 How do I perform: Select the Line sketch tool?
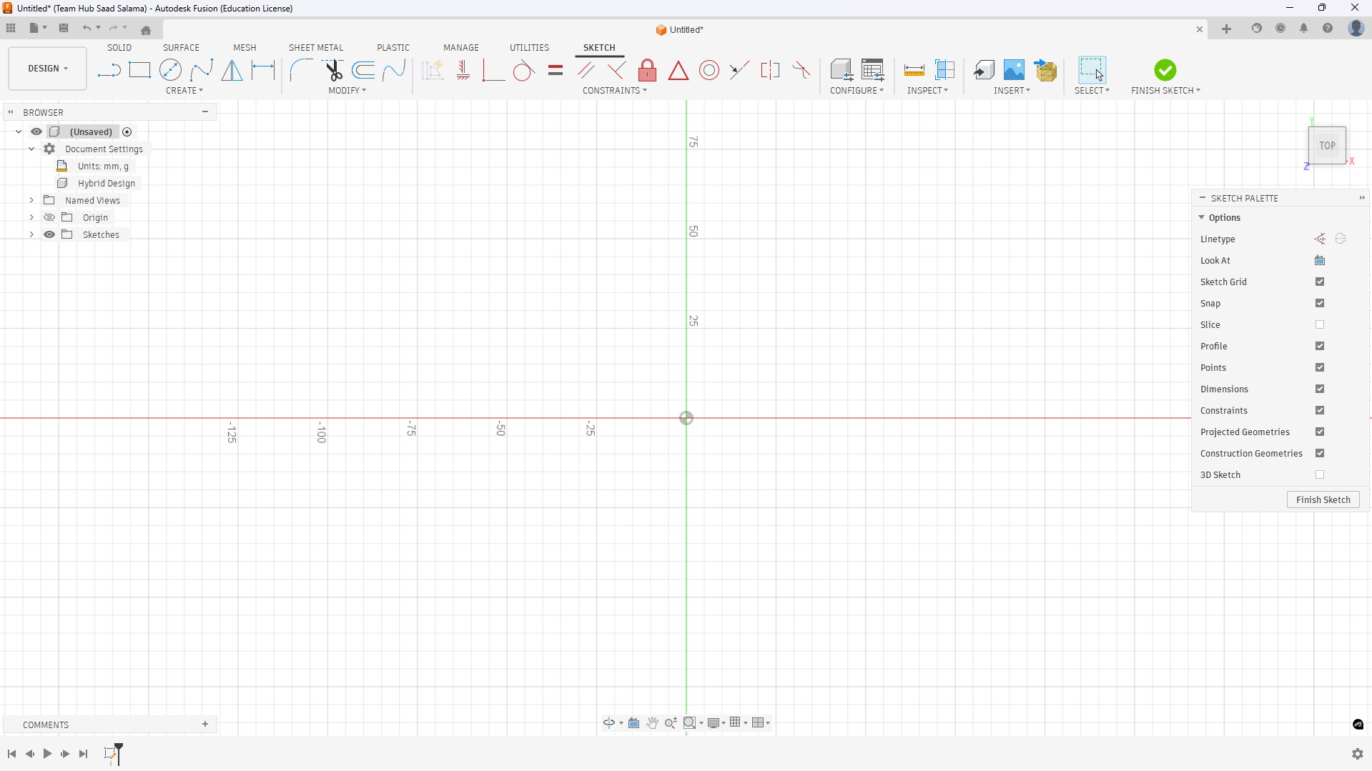click(x=109, y=70)
